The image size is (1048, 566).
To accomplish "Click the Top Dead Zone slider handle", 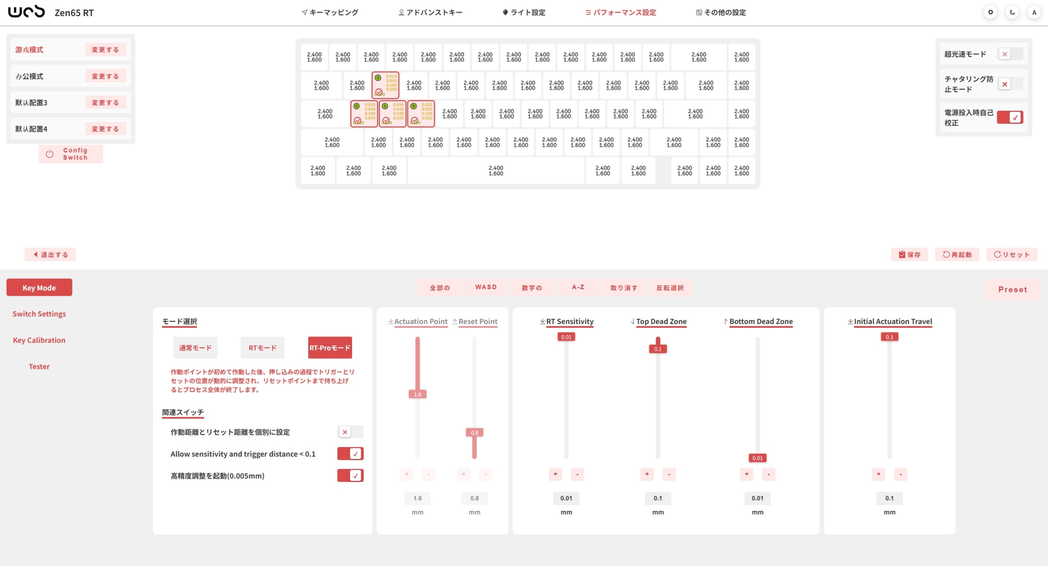I will point(658,349).
